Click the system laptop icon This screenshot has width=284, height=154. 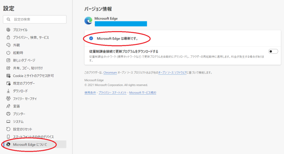[x=9, y=122]
